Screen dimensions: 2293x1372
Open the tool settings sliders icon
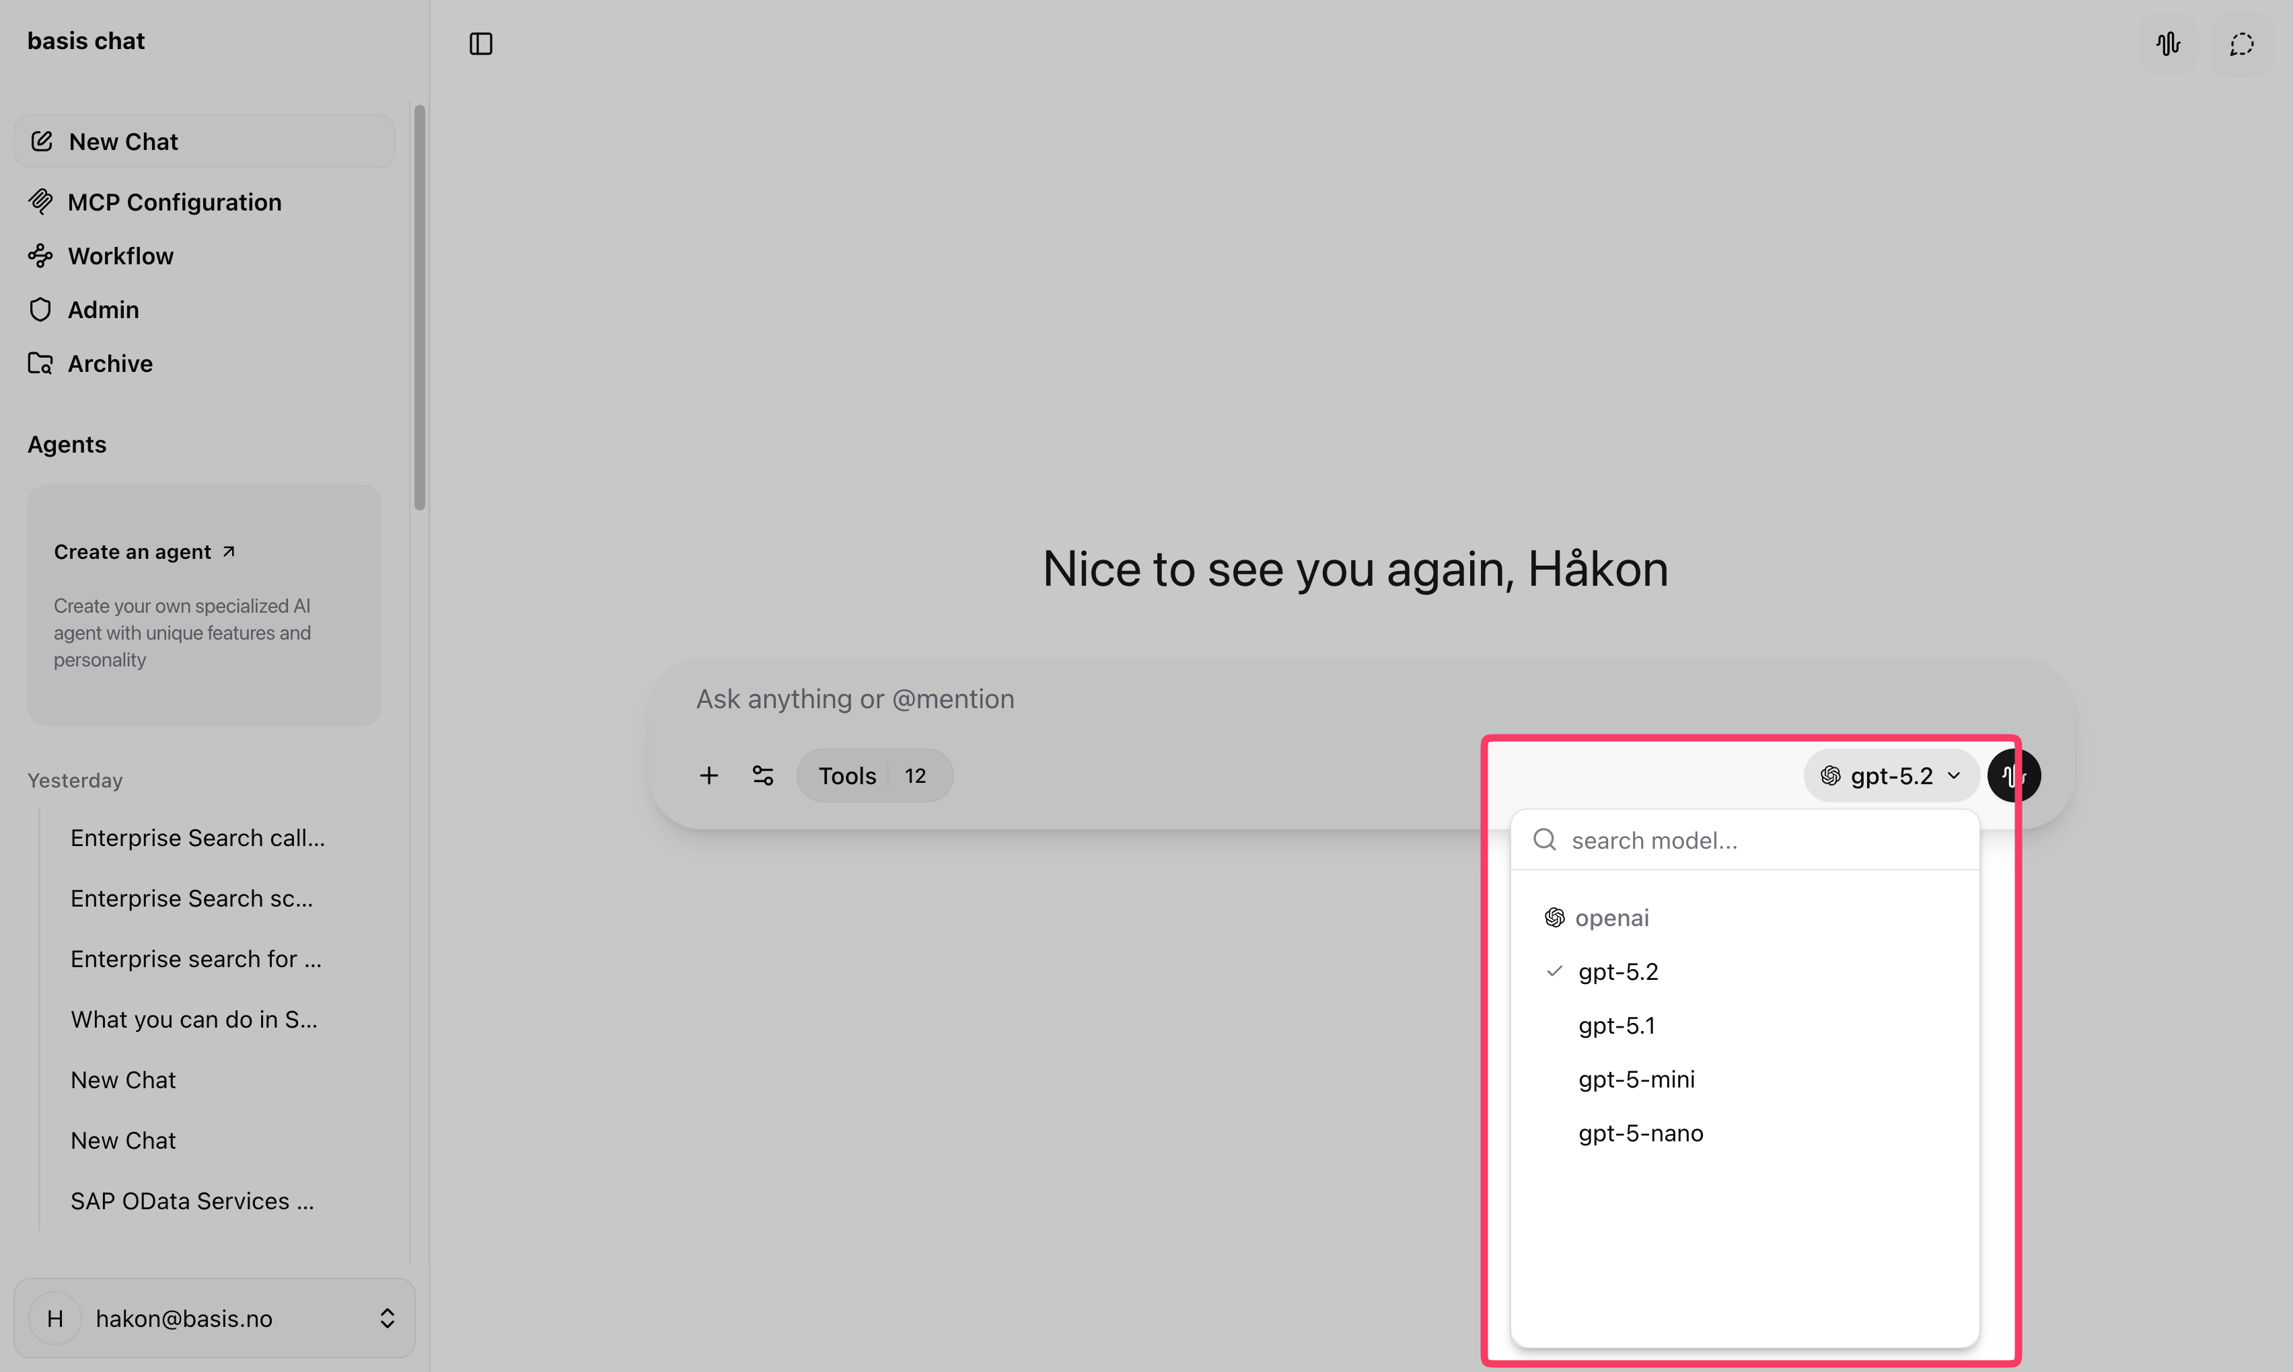click(x=763, y=775)
